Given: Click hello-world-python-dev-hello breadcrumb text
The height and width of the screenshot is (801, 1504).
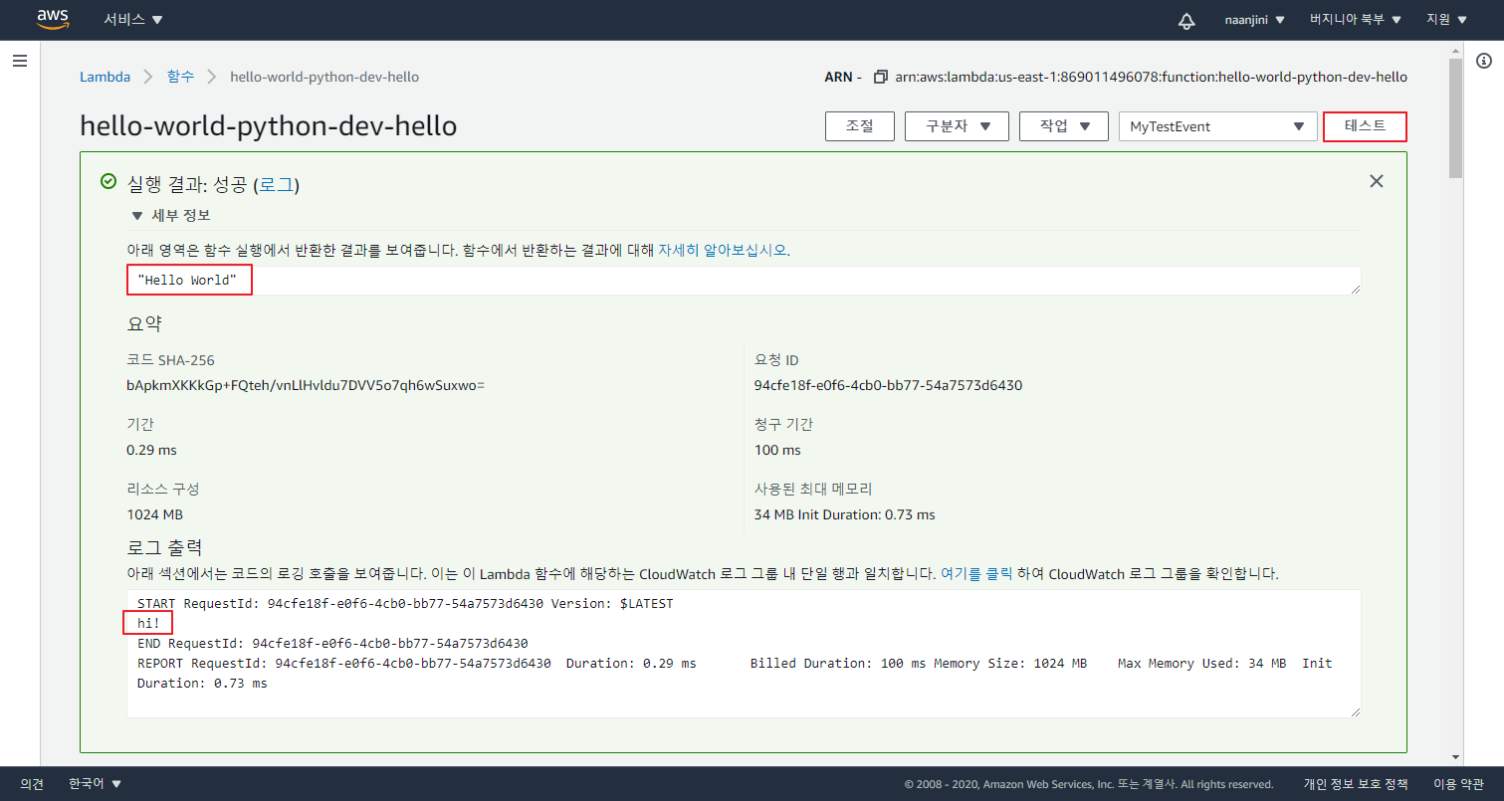Looking at the screenshot, I should 324,77.
